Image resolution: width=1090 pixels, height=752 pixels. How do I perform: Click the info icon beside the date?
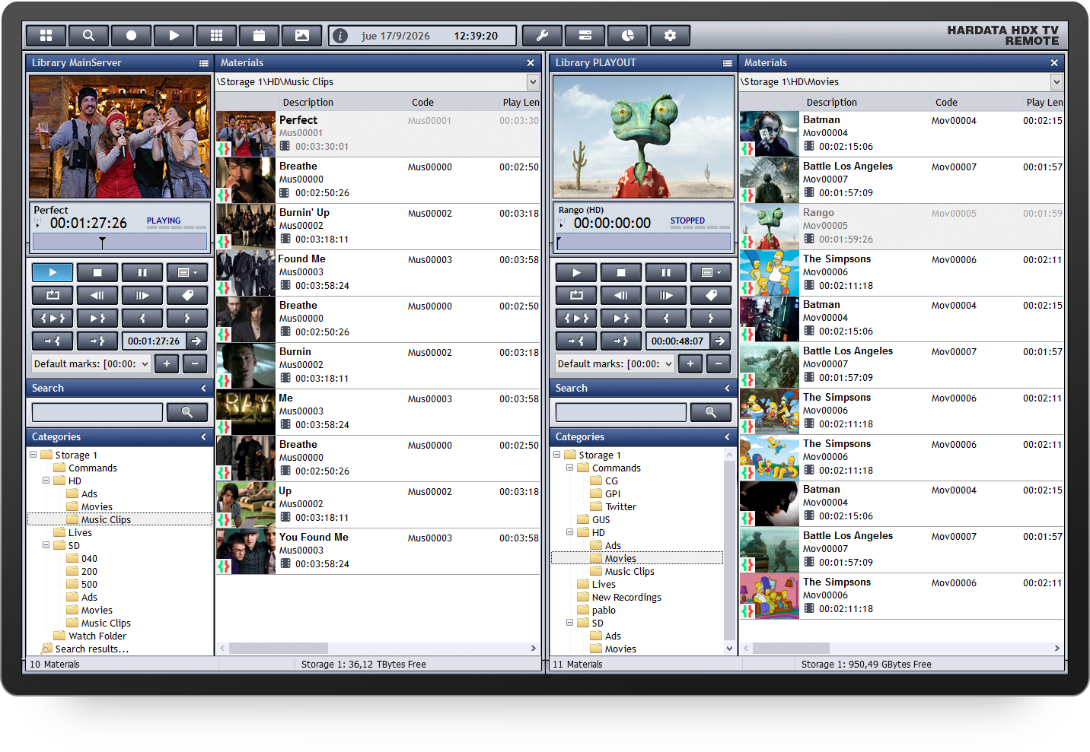point(340,36)
